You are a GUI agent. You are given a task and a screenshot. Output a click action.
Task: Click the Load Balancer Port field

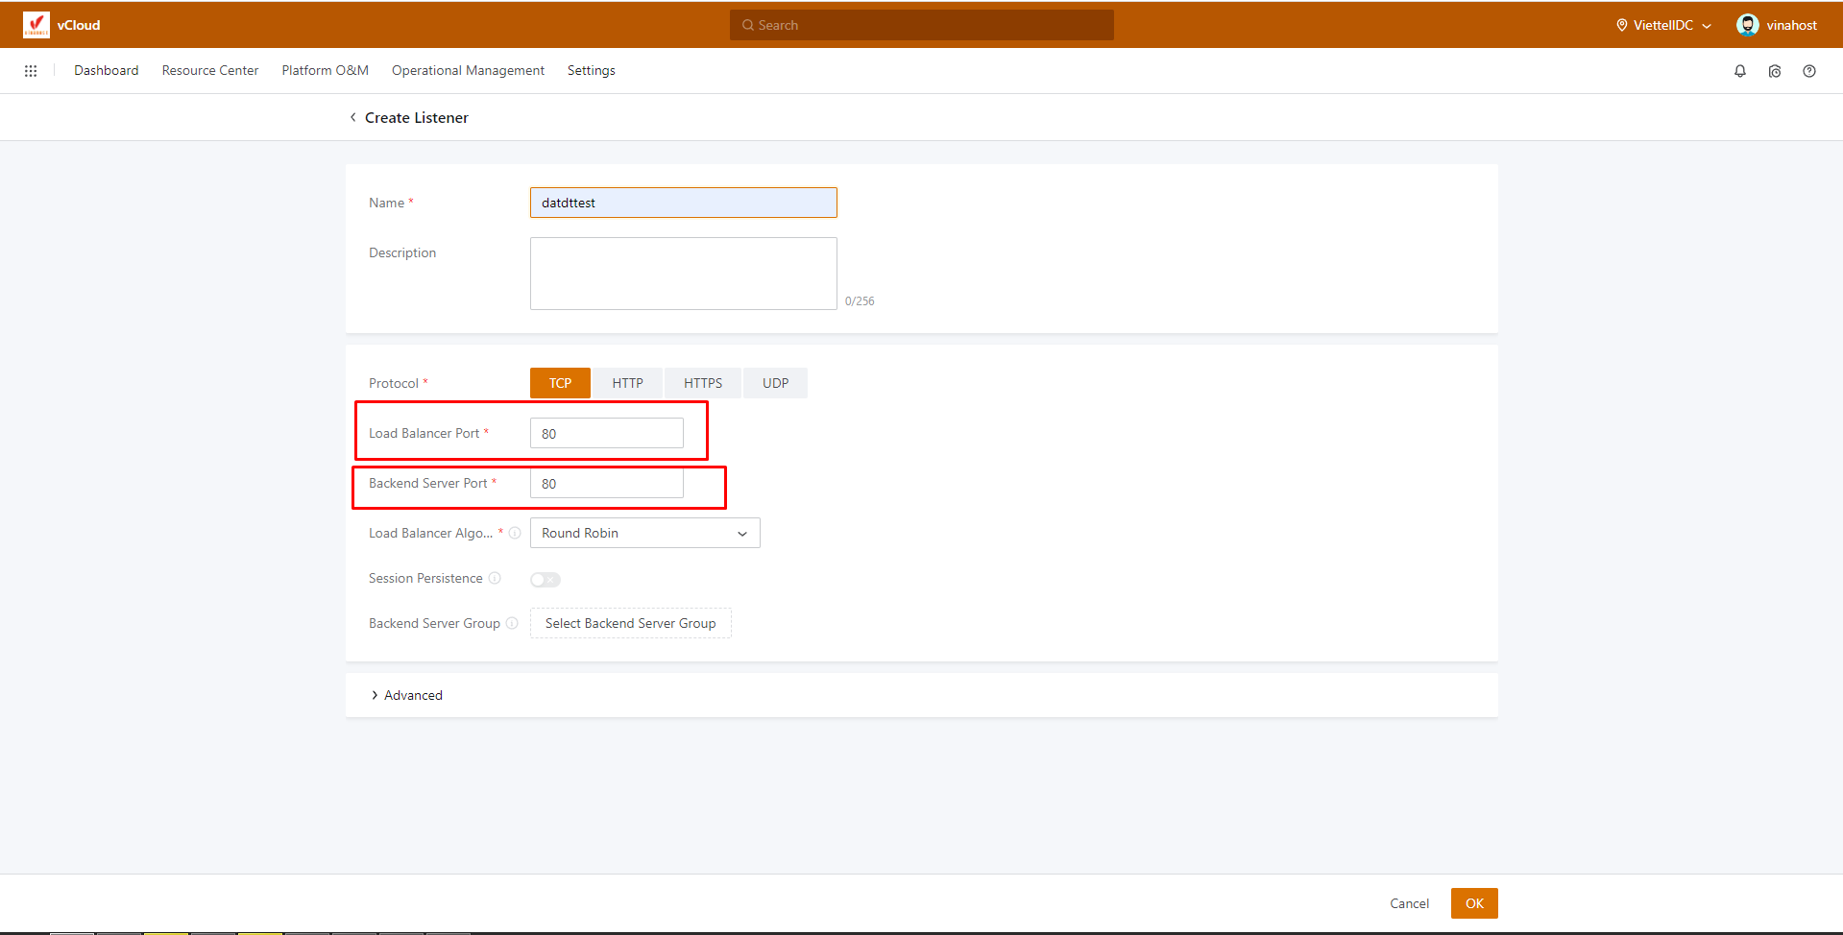click(x=606, y=433)
